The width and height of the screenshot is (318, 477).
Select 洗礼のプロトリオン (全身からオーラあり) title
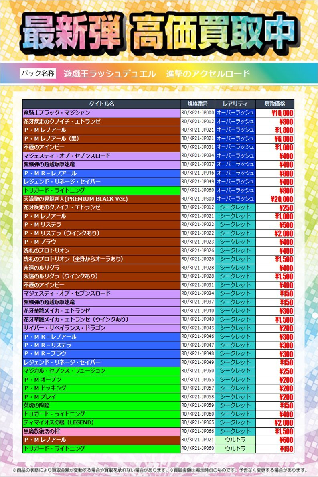101,259
